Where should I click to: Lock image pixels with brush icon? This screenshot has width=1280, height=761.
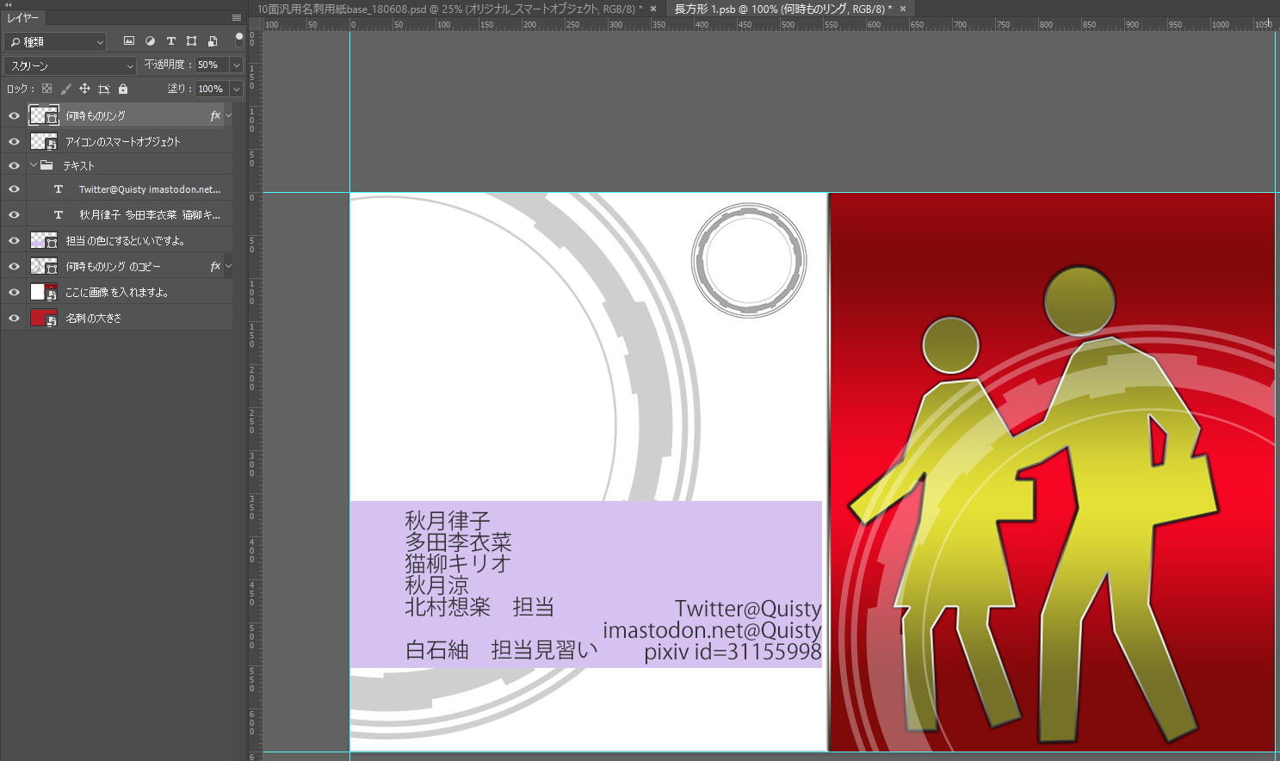pos(65,89)
